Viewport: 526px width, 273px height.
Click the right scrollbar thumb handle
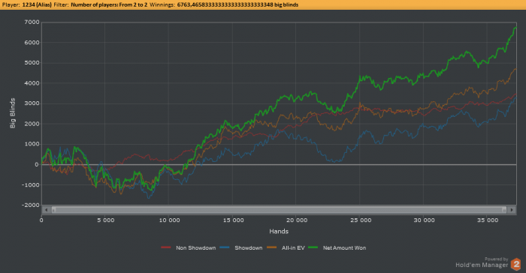(x=504, y=210)
